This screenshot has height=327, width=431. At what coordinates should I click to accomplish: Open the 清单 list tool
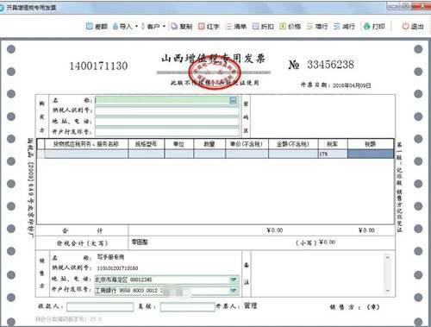236,27
